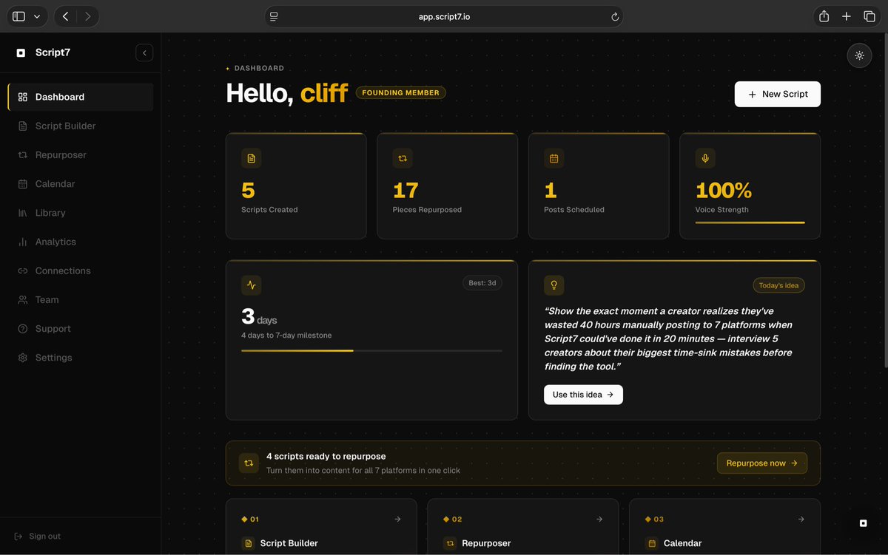Click the Settings gear icon in sidebar

(22, 358)
